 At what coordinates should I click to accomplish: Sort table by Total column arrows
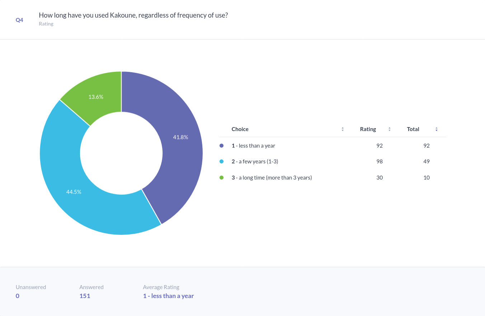click(436, 129)
